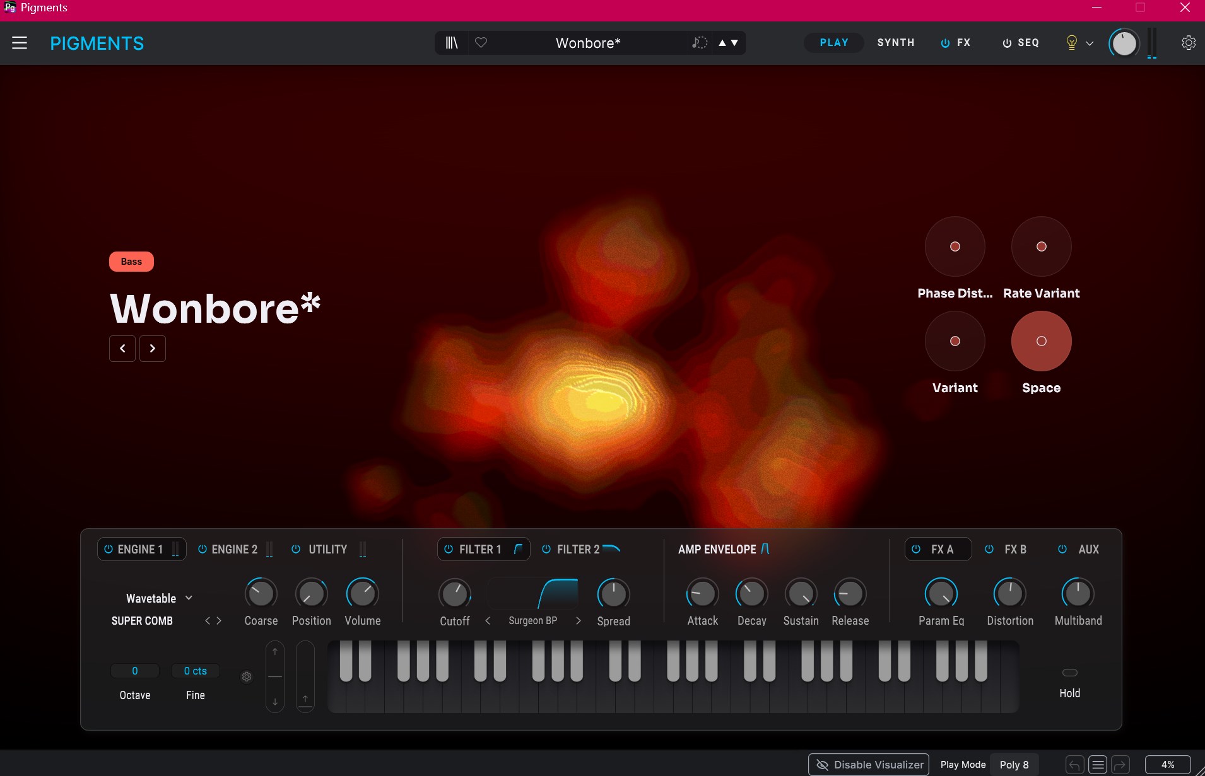Image resolution: width=1205 pixels, height=776 pixels.
Task: Toggle the Hold switch
Action: [x=1069, y=673]
